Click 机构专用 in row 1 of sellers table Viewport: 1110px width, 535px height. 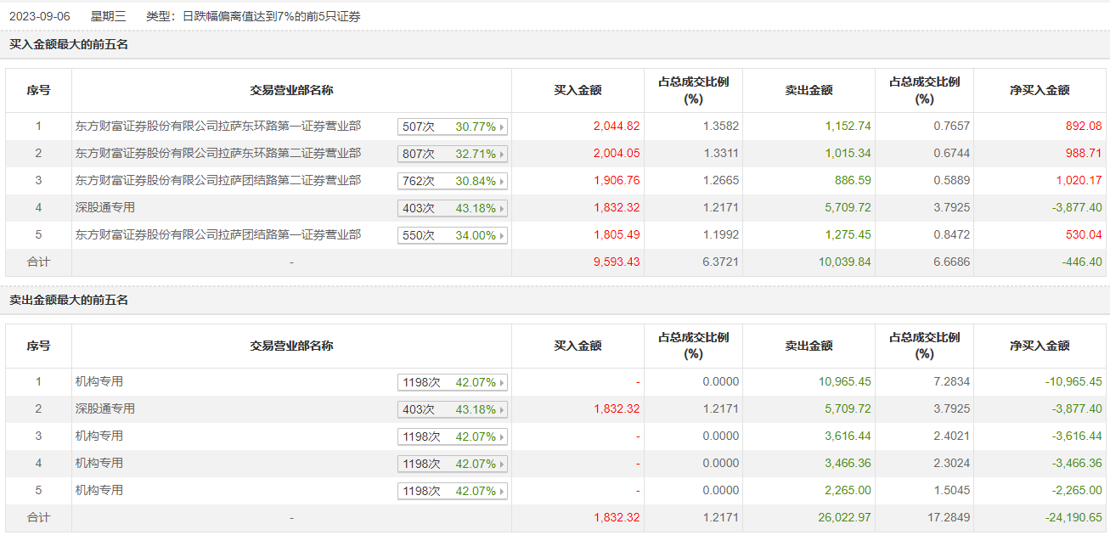tap(99, 382)
